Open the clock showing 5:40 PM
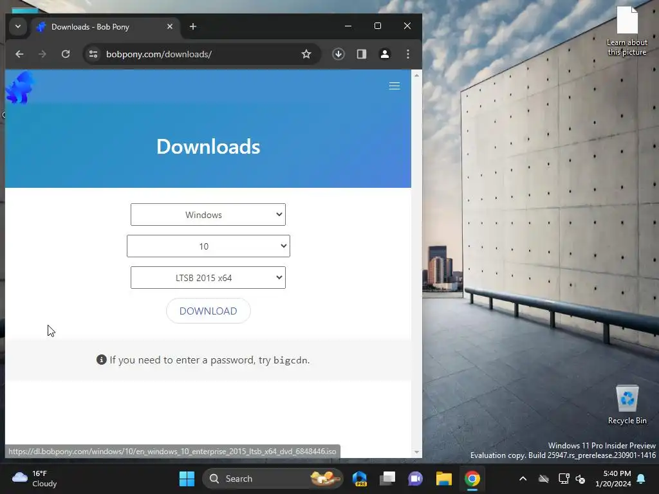Image resolution: width=659 pixels, height=494 pixels. click(613, 479)
